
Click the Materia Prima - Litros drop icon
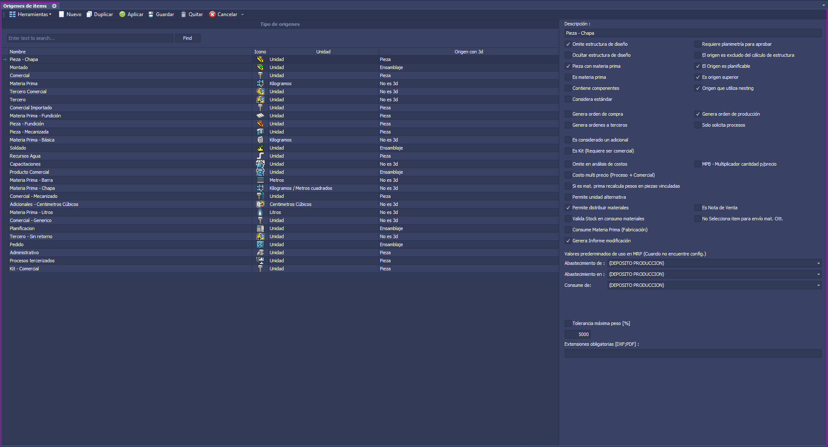tap(260, 212)
